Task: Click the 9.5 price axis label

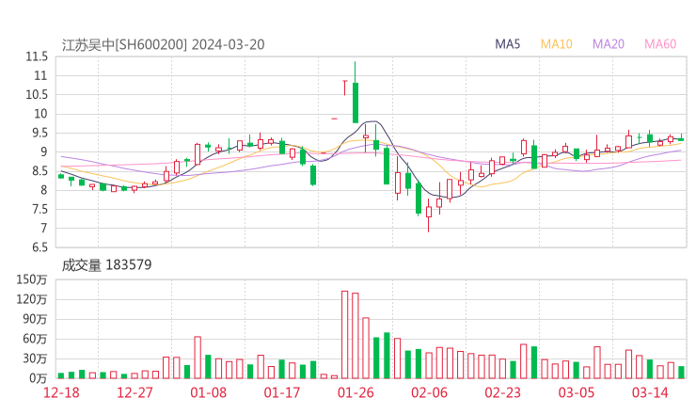Action: [x=39, y=133]
